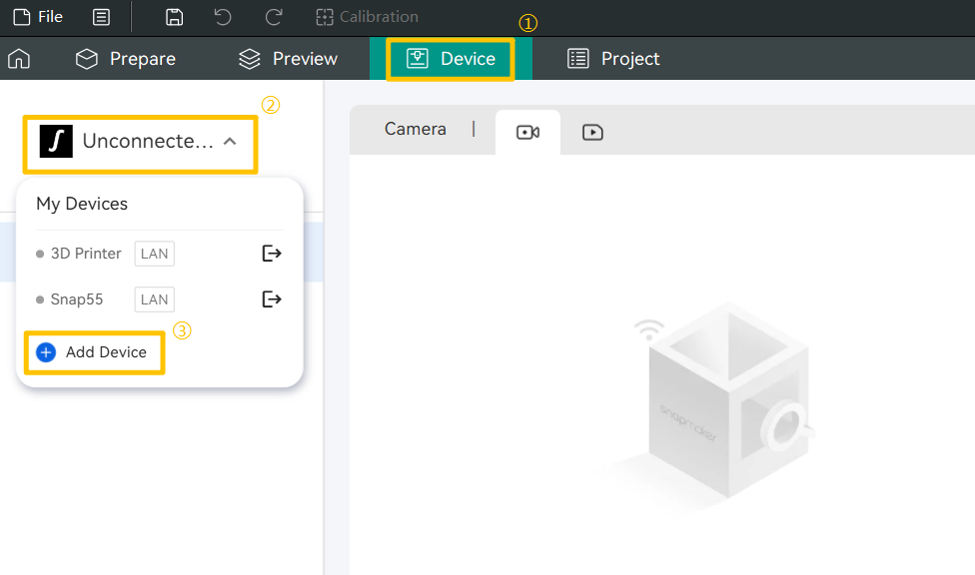This screenshot has height=575, width=975.
Task: Collapse the Unconnected device dropdown
Action: coord(230,142)
